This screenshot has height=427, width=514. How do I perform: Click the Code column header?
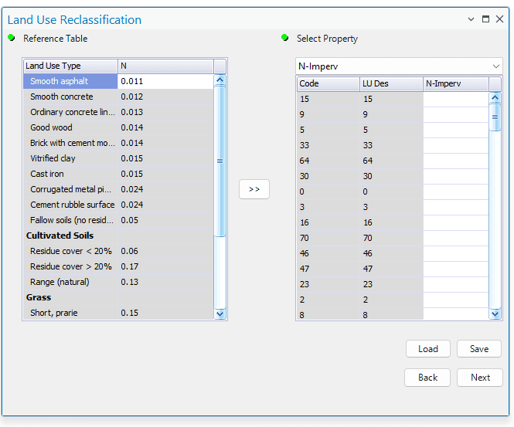pyautogui.click(x=328, y=83)
